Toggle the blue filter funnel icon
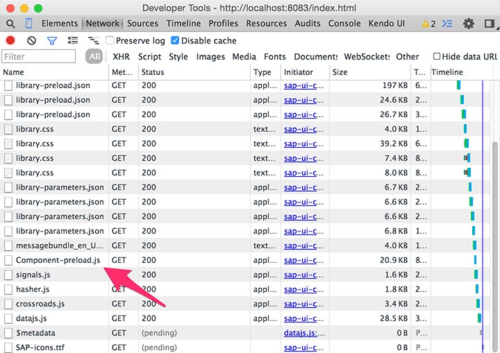The image size is (500, 353). (51, 41)
